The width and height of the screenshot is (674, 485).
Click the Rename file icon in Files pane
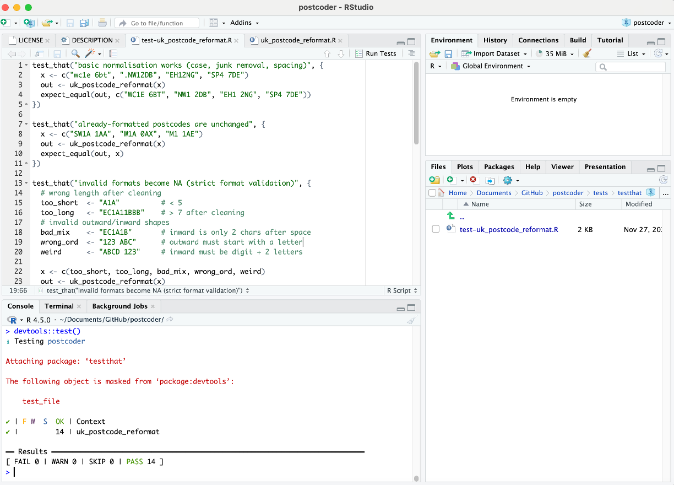(x=490, y=180)
